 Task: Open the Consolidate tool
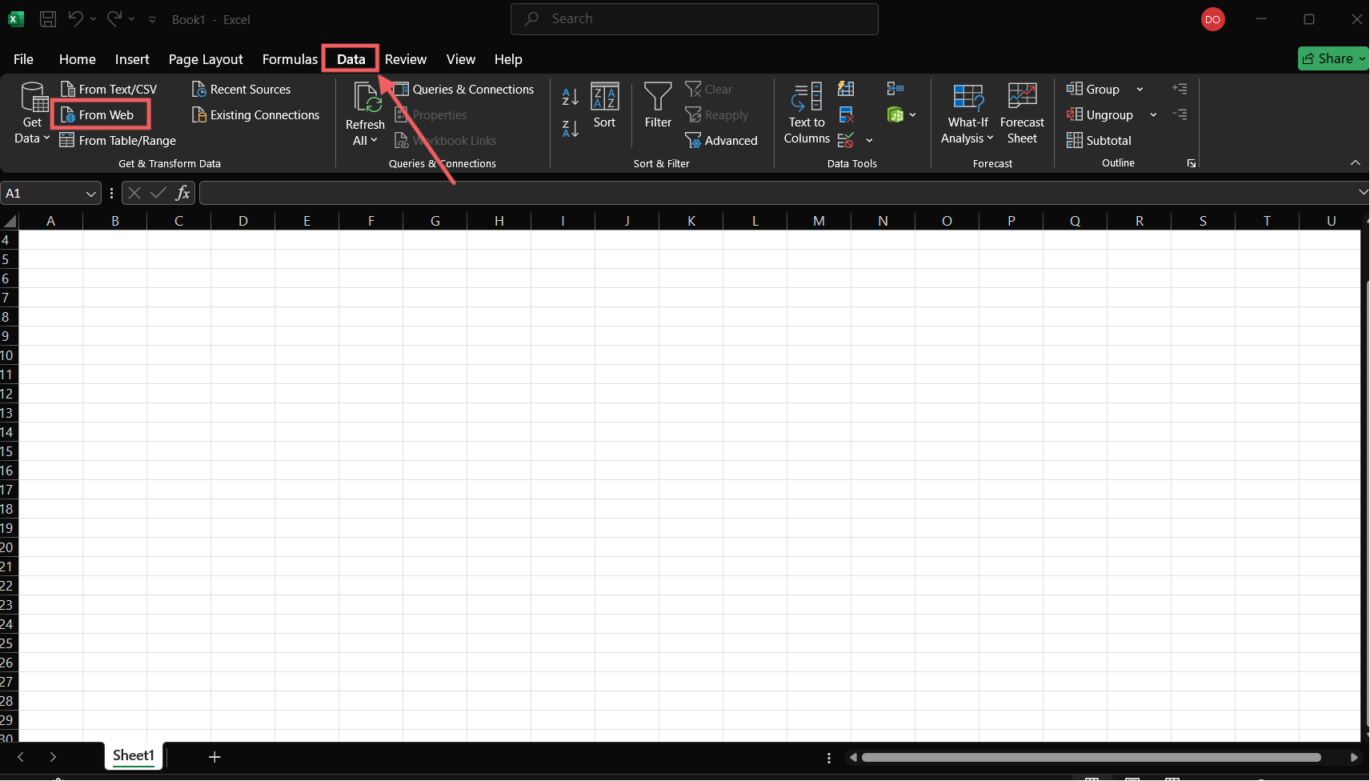pyautogui.click(x=895, y=88)
